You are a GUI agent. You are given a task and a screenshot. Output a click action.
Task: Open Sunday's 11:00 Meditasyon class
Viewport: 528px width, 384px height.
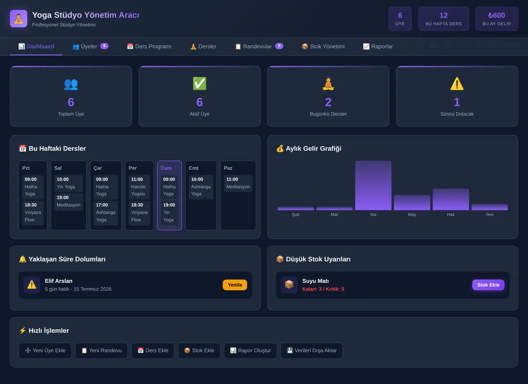pos(238,183)
